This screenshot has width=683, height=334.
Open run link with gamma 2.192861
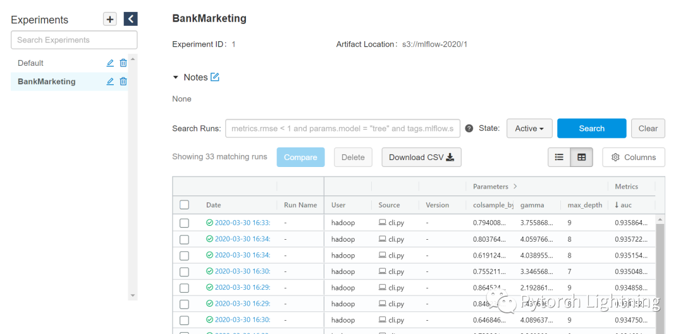tap(242, 288)
